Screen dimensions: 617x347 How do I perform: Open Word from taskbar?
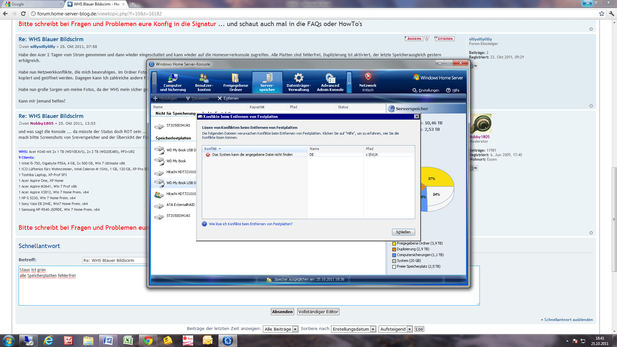point(108,341)
